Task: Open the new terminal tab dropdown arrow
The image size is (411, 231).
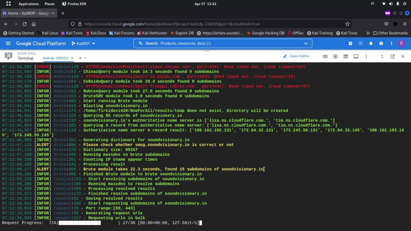Action: 85,58
